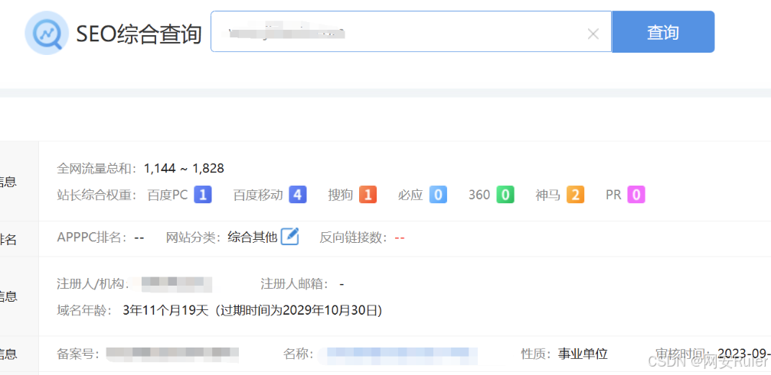Click the APPPC排名 label
The width and height of the screenshot is (771, 375).
coord(92,238)
